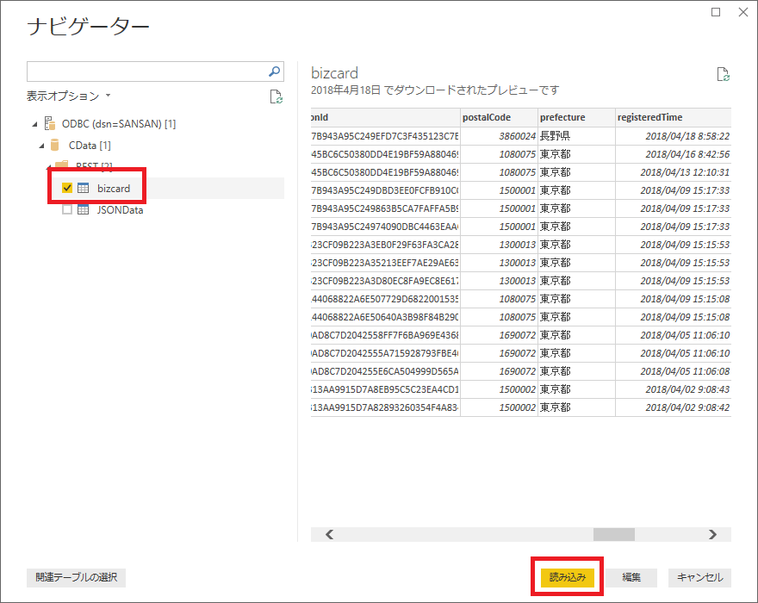Click the CData database icon
This screenshot has height=603, width=758.
(54, 145)
